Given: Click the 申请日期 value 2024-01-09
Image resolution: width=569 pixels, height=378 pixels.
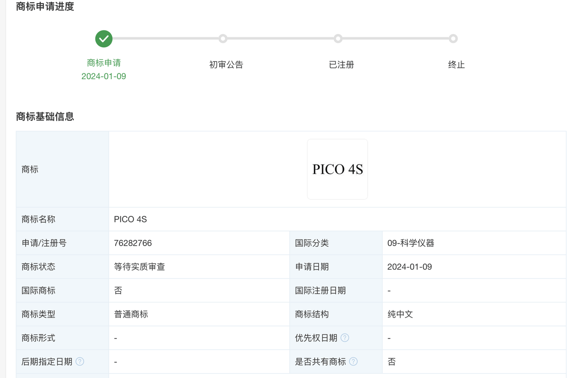Looking at the screenshot, I should point(409,267).
